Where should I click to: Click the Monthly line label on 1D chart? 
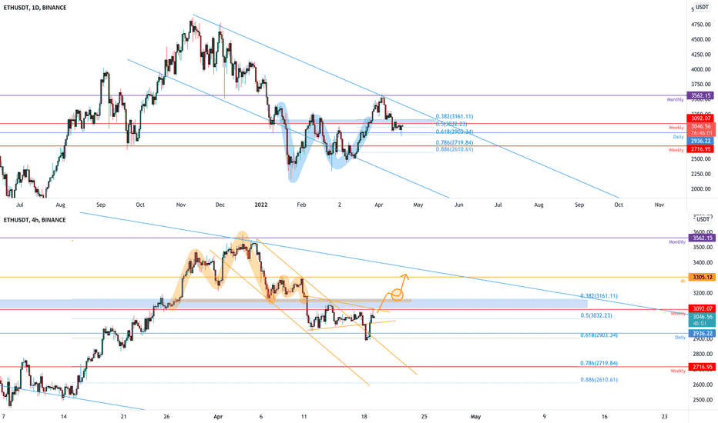675,99
